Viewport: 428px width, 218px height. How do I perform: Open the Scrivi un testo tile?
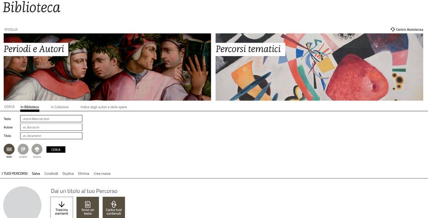pyautogui.click(x=87, y=207)
